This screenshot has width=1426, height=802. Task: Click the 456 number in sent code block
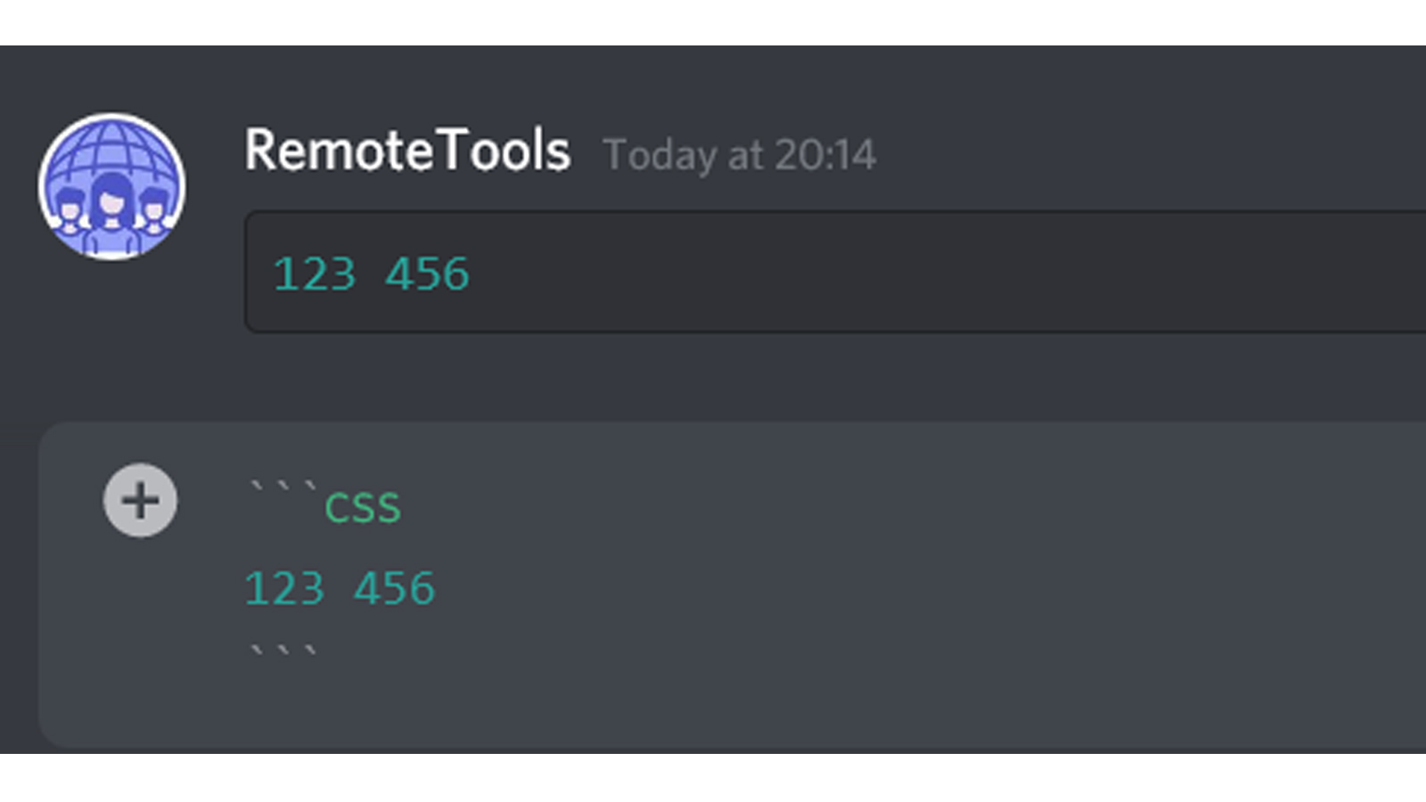tap(427, 274)
